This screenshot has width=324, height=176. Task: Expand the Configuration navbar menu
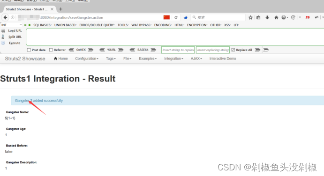pos(87,59)
